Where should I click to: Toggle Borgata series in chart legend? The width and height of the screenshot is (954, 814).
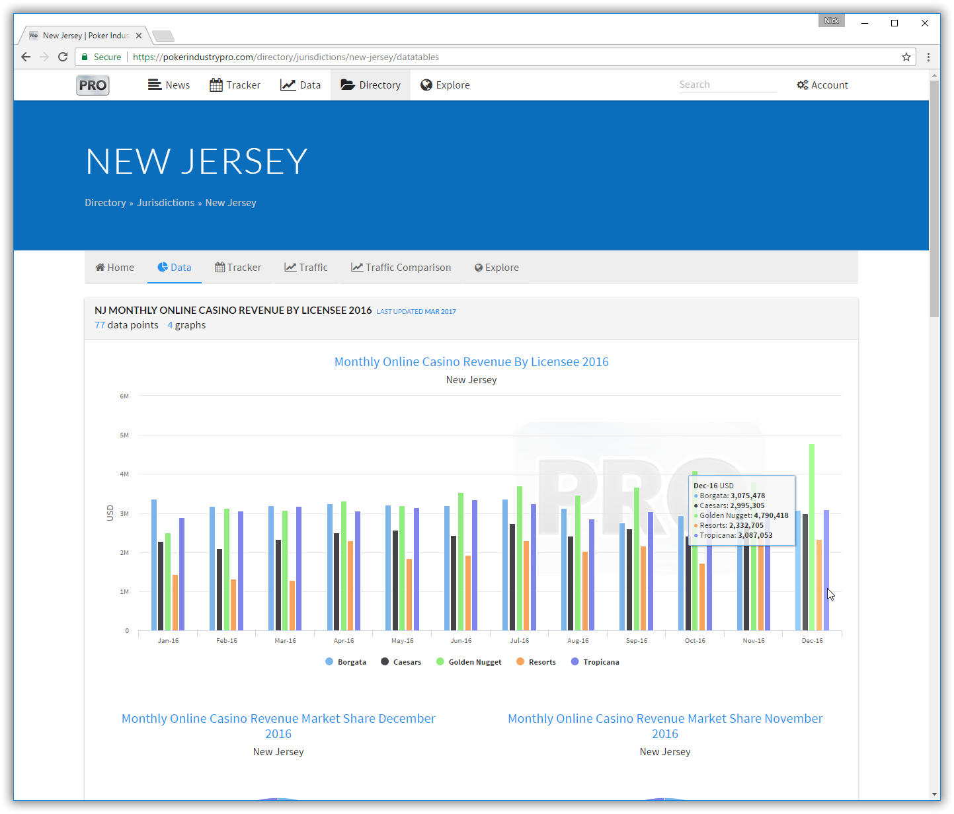(x=346, y=662)
